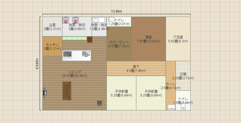The width and height of the screenshot is (241, 123).
Task: Select the brown cabinet beside the green counter
Action: (x=90, y=40)
